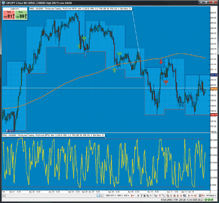Select the arrow pointer cursor tool
Screen dimensions: 219x203
coord(156,196)
